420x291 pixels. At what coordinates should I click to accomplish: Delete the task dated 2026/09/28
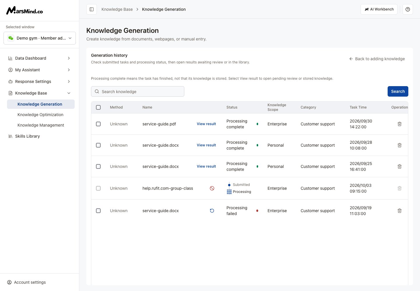400,145
